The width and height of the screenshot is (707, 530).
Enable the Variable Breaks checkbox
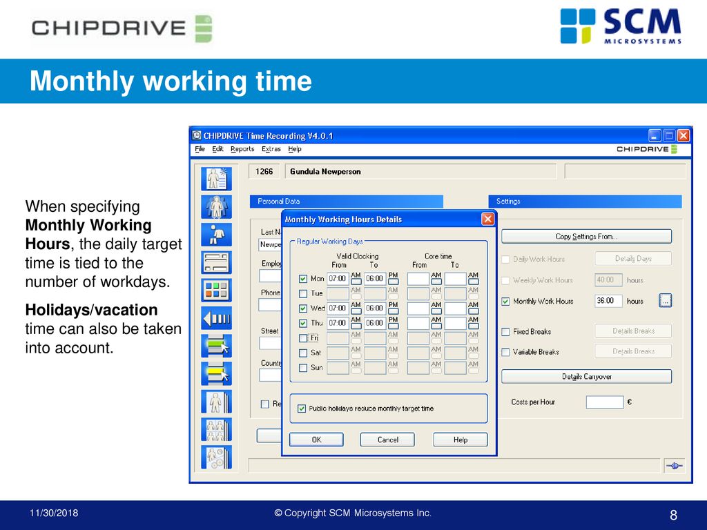click(x=505, y=352)
